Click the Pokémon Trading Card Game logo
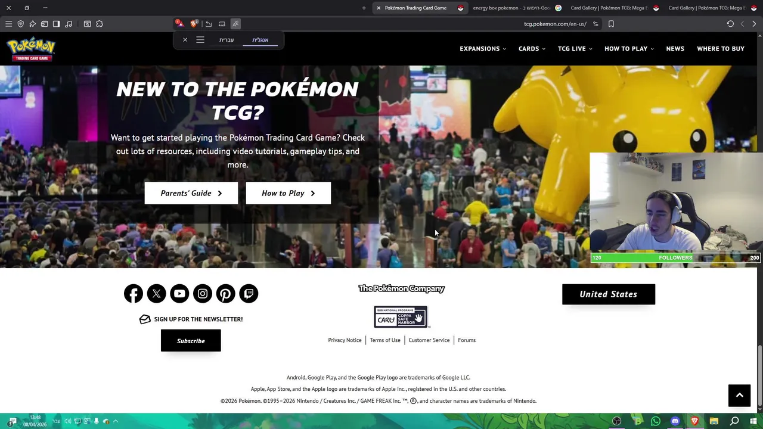Screen dimensions: 763x429 click(x=31, y=49)
